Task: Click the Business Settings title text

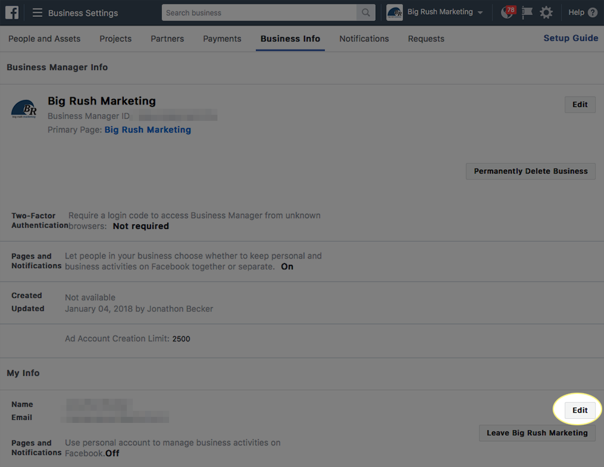Action: pyautogui.click(x=83, y=13)
